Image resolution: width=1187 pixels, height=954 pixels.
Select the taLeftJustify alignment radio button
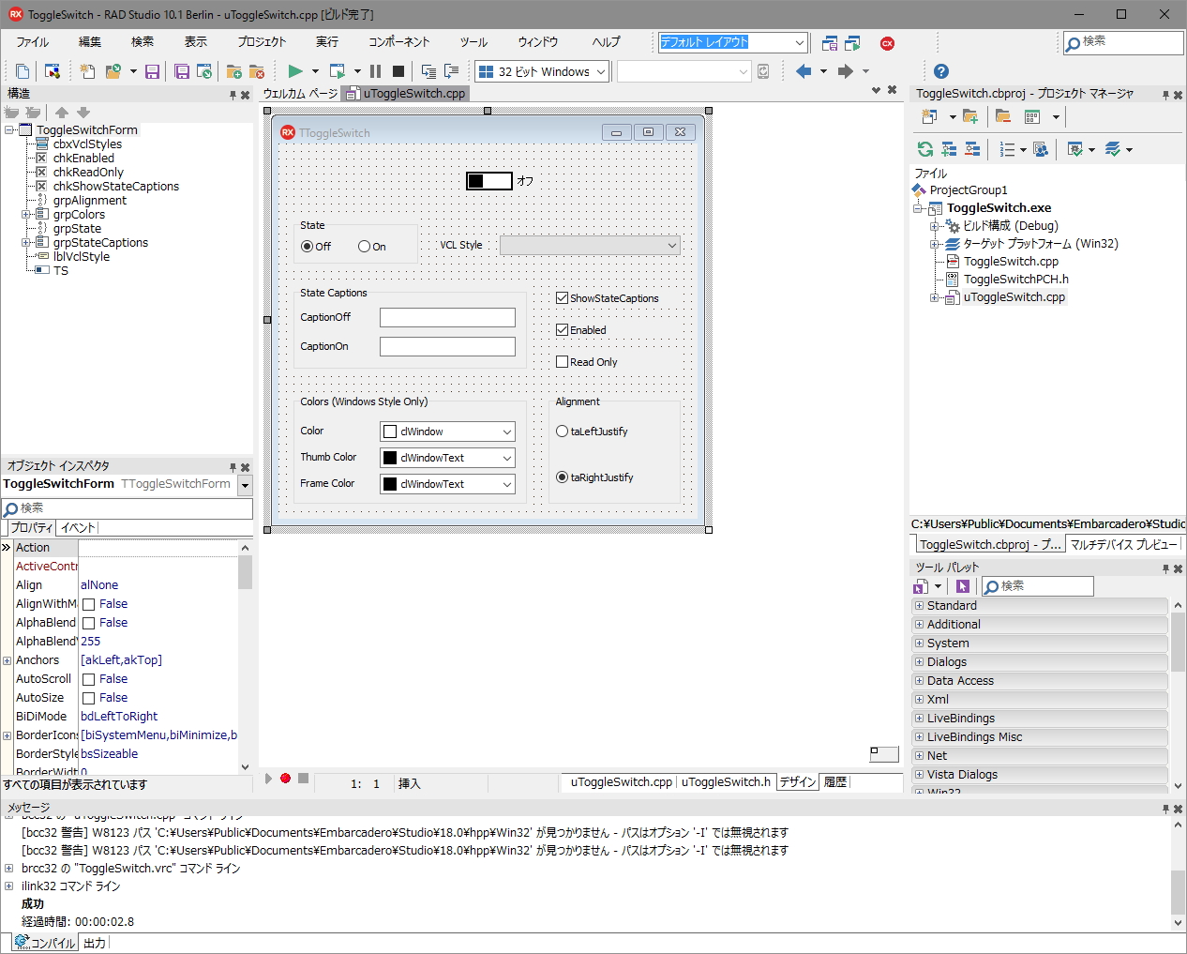(563, 432)
